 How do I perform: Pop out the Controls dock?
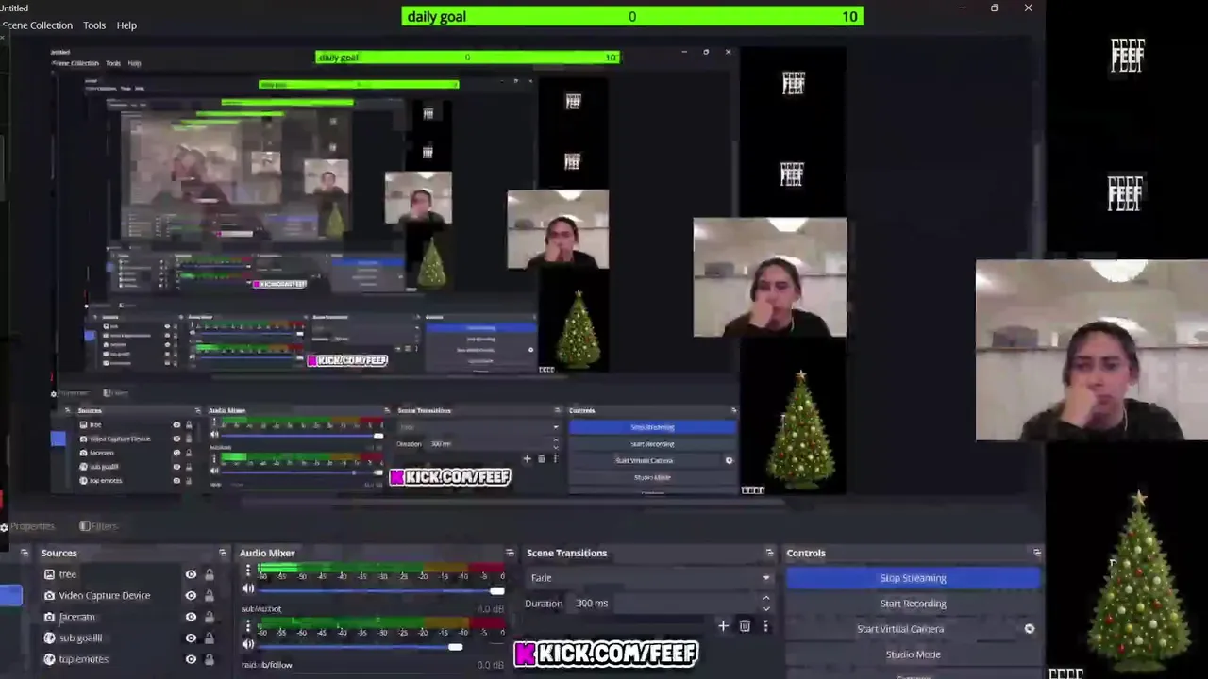coord(1037,553)
